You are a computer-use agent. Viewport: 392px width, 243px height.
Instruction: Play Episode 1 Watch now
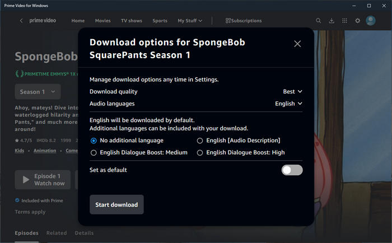(43, 180)
